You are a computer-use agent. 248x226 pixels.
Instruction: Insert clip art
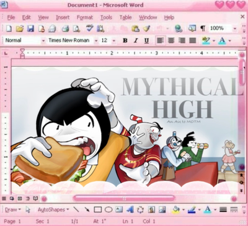pos(151,210)
